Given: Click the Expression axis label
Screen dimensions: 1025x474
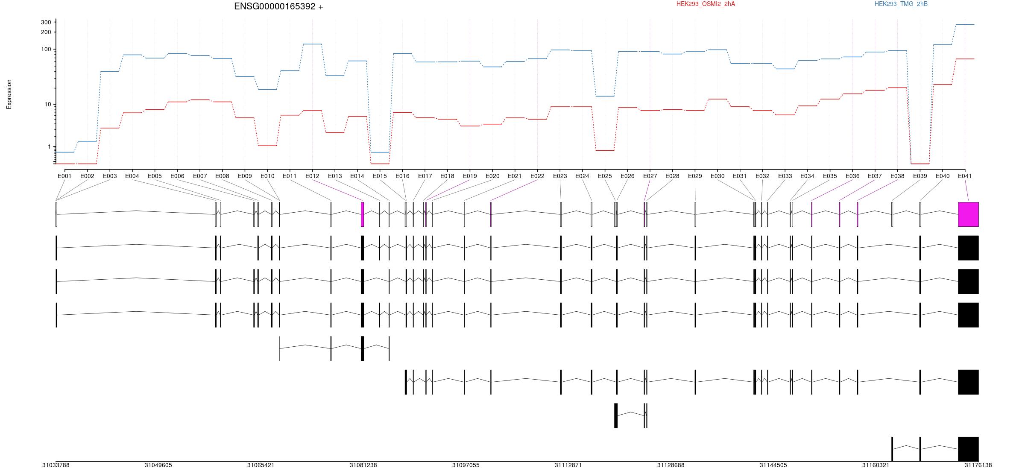Looking at the screenshot, I should (x=9, y=94).
